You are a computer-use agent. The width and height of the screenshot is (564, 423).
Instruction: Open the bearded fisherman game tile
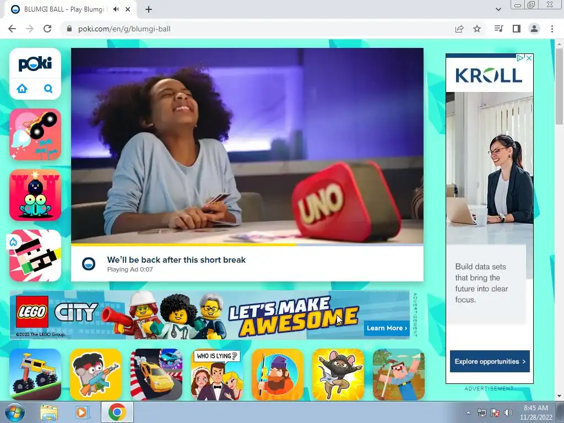tap(278, 375)
